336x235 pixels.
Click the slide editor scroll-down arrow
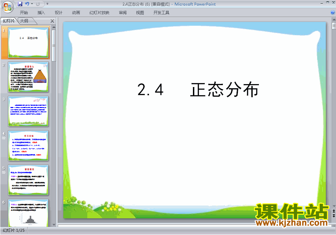[334, 206]
